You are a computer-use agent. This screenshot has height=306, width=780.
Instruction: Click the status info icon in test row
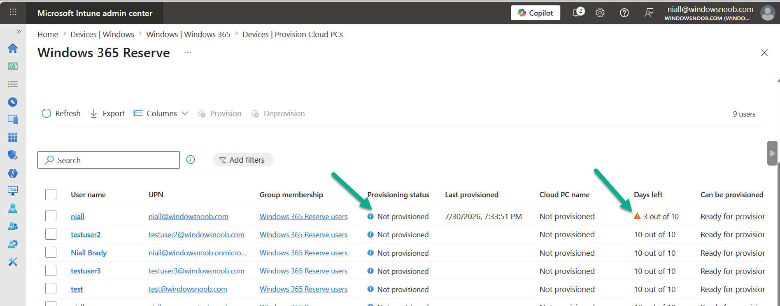pyautogui.click(x=370, y=289)
